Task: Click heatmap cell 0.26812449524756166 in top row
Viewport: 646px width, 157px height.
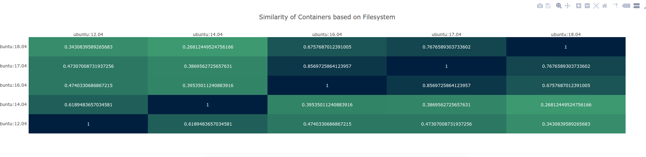Action: pyautogui.click(x=208, y=47)
